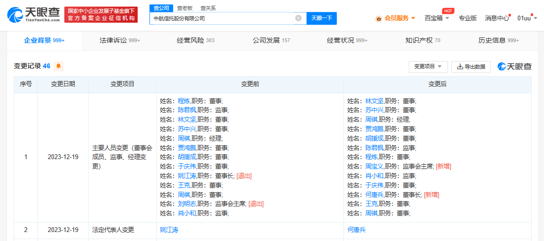Open 苏中兴 in the 变更后 column
Image resolution: width=544 pixels, height=241 pixels.
(374, 110)
